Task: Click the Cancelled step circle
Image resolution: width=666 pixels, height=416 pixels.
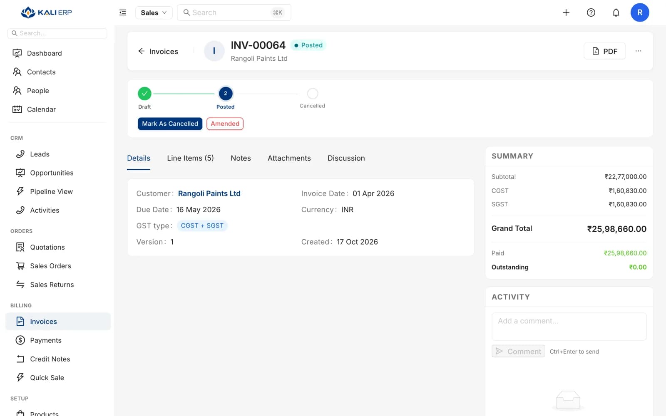Action: click(313, 94)
